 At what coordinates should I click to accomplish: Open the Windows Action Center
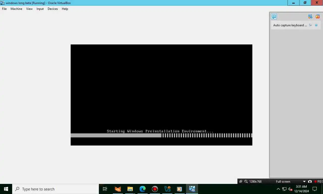point(315,189)
